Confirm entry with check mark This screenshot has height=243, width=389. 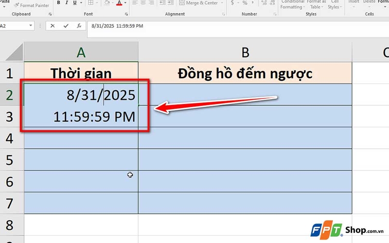(66, 26)
